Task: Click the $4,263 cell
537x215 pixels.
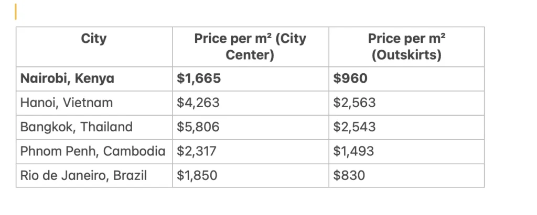Action: (250, 103)
